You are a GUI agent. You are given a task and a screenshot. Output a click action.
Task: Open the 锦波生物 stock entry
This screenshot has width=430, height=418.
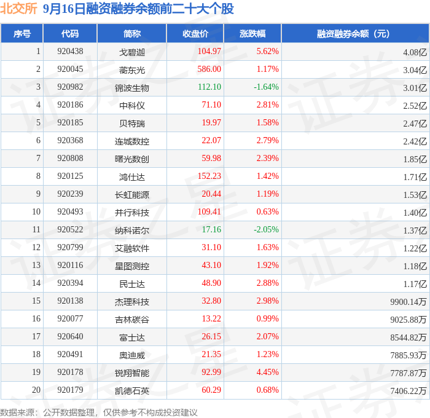coord(132,88)
